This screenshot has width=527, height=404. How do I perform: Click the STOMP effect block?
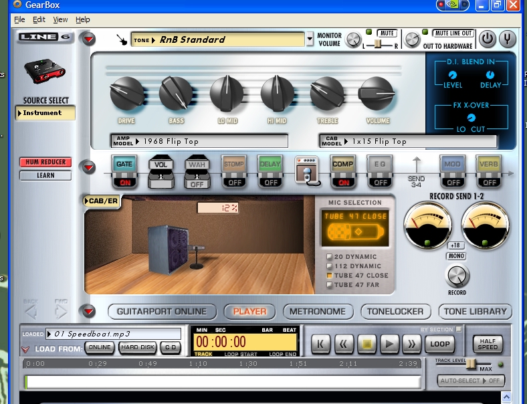[234, 171]
